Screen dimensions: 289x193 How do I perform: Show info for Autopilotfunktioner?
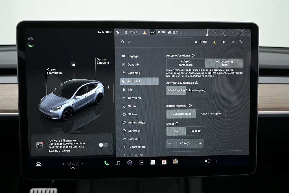pos(193,56)
